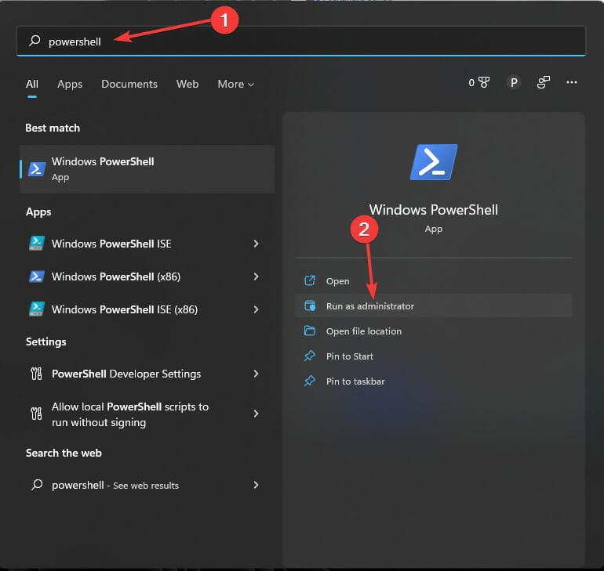Click the Windows PowerShell best match icon
The height and width of the screenshot is (571, 604).
pyautogui.click(x=37, y=169)
